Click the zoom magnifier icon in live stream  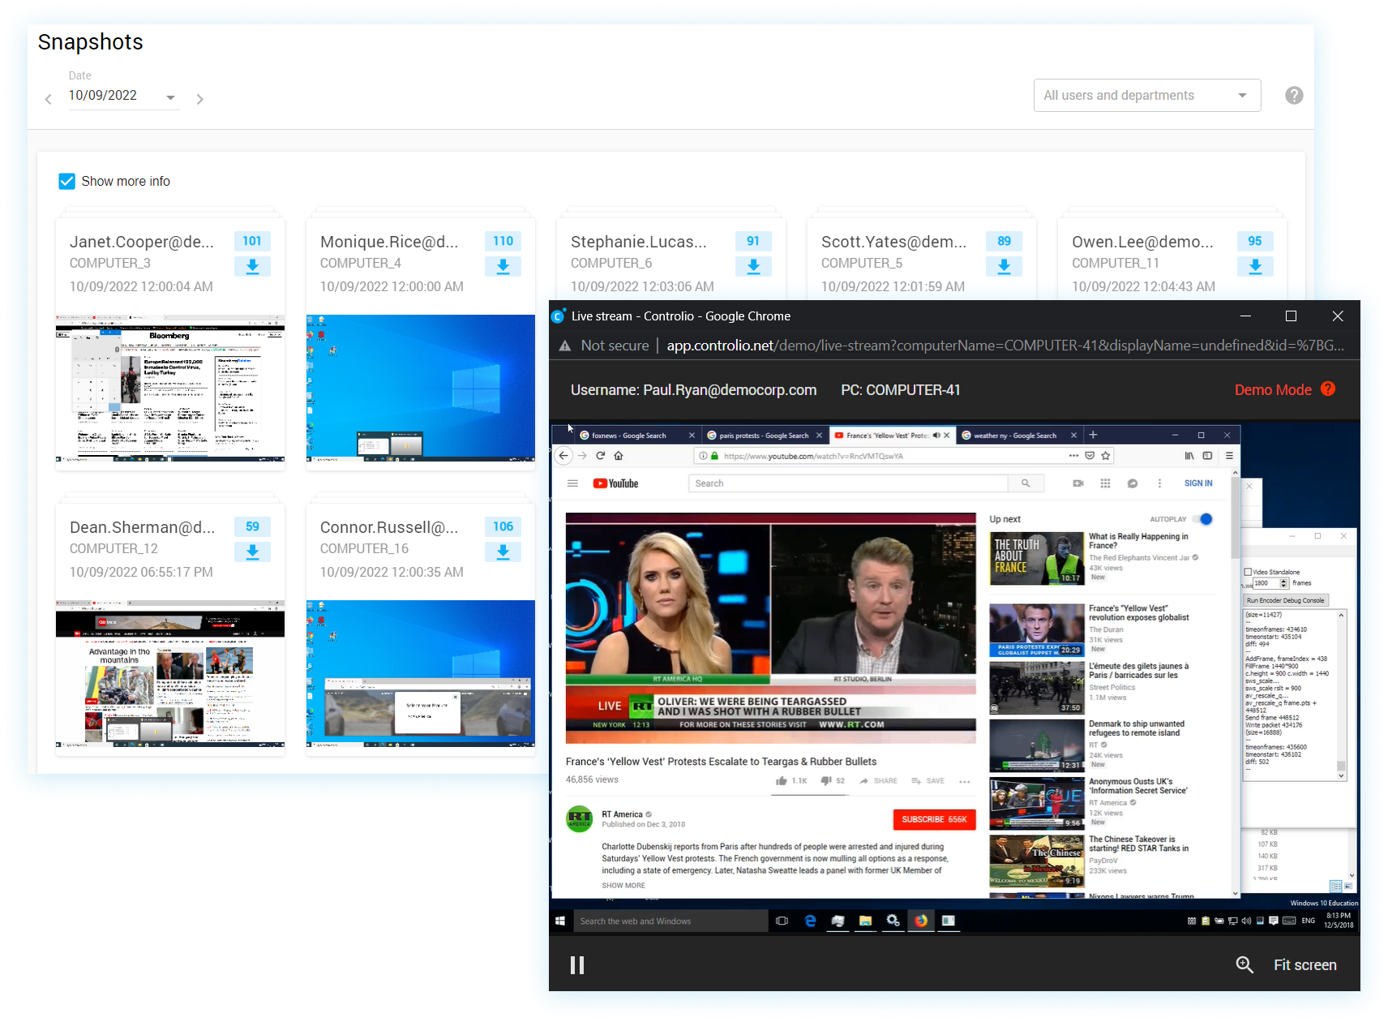(1244, 964)
